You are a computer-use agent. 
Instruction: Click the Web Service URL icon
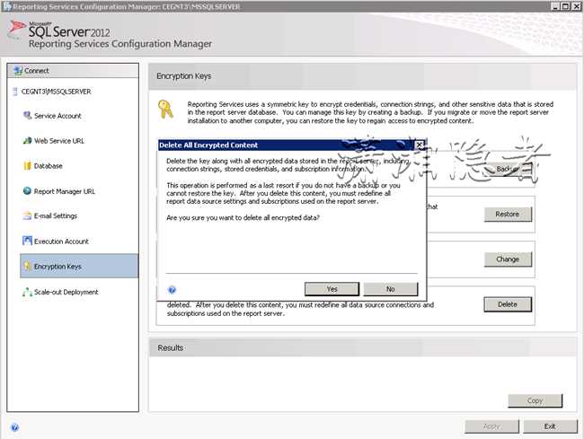[27, 141]
